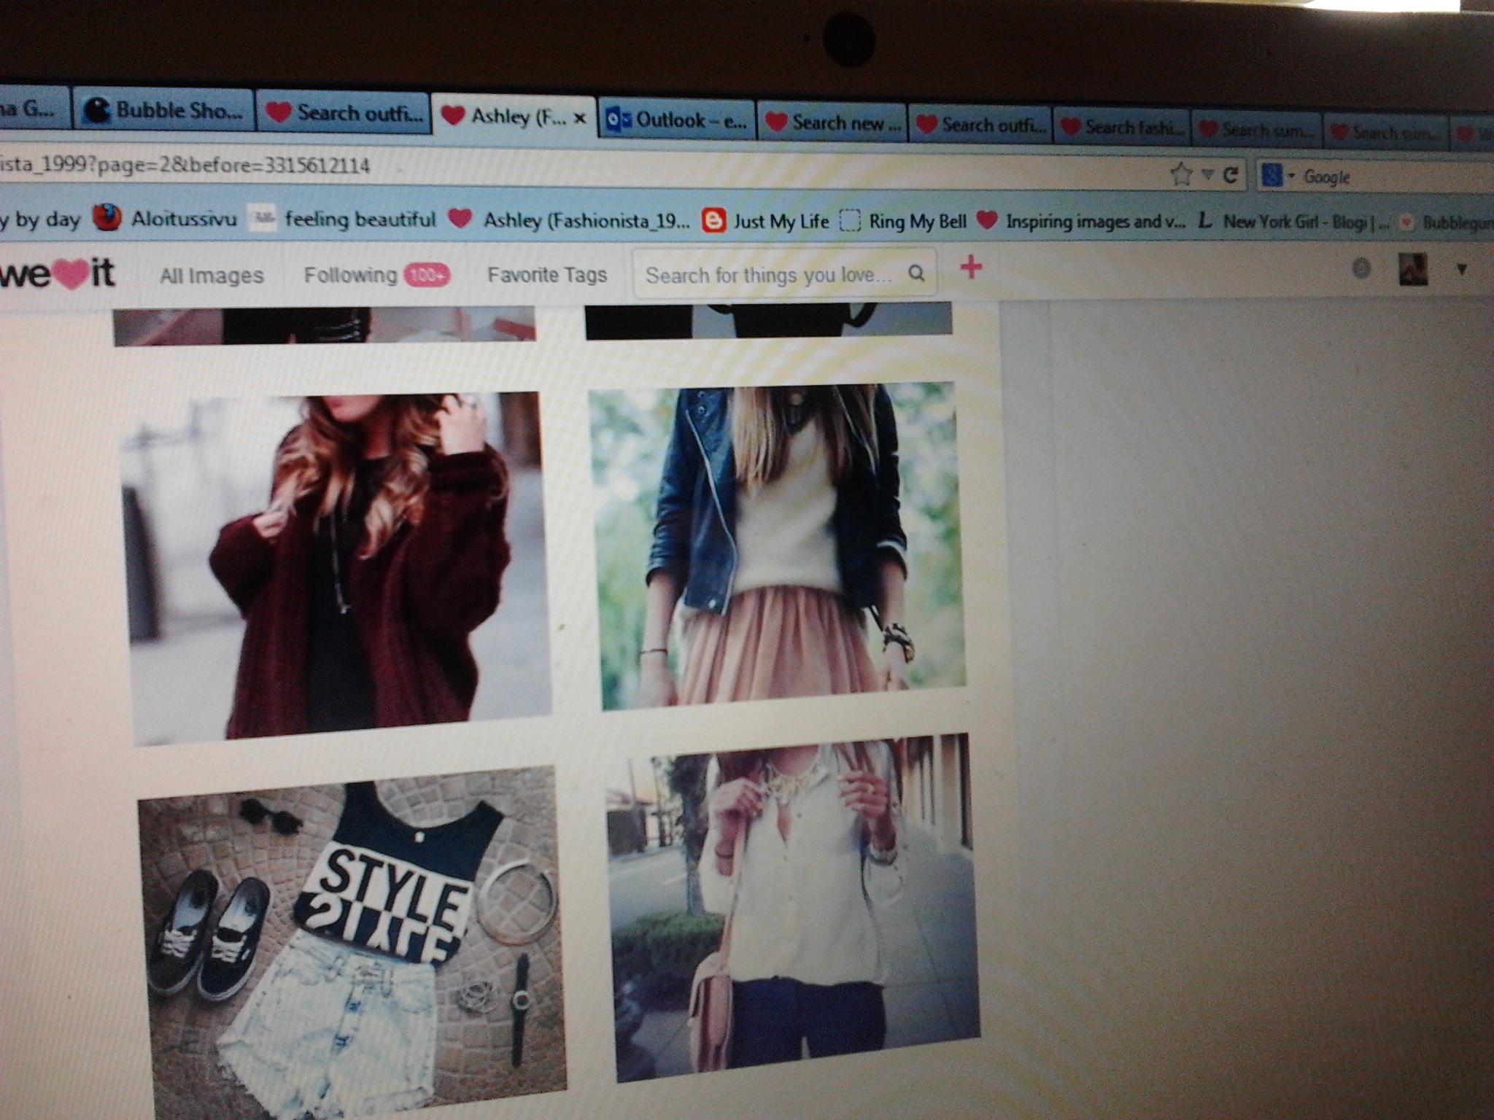Image resolution: width=1494 pixels, height=1120 pixels.
Task: Open partially visible top-right image
Action: [769, 321]
